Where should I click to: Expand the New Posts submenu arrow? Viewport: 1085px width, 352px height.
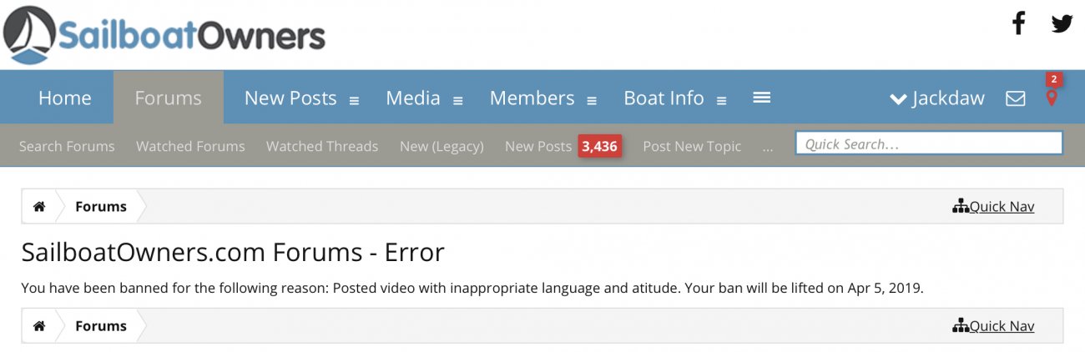354,100
